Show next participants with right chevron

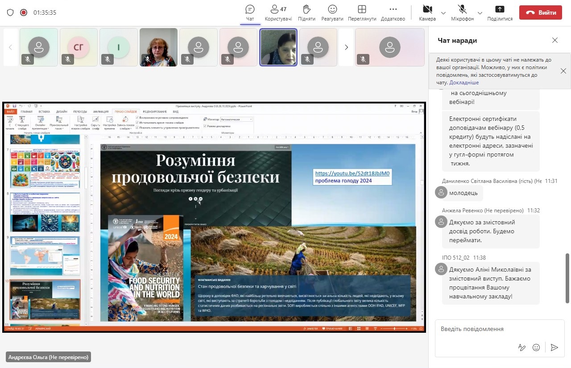click(x=346, y=47)
